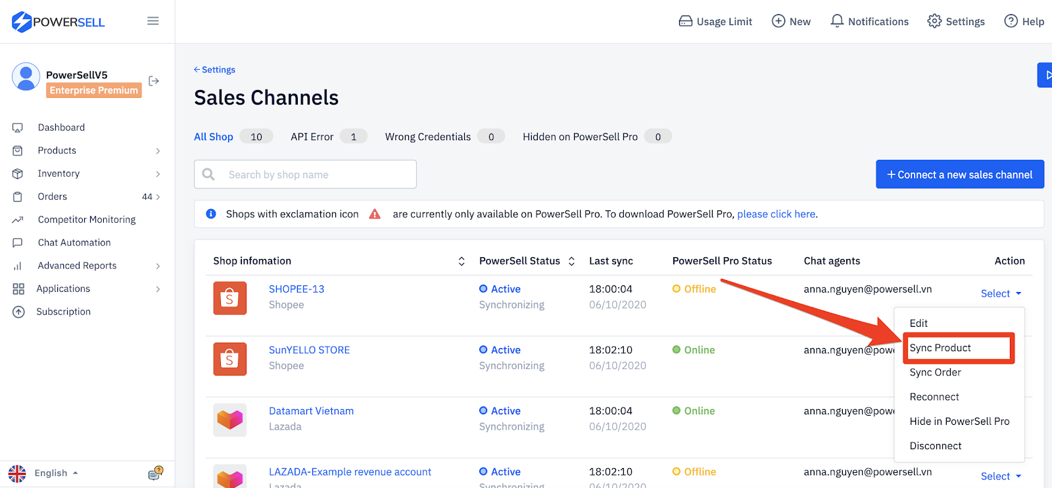Choose Disconnect from action menu
1052x488 pixels.
[x=936, y=446]
